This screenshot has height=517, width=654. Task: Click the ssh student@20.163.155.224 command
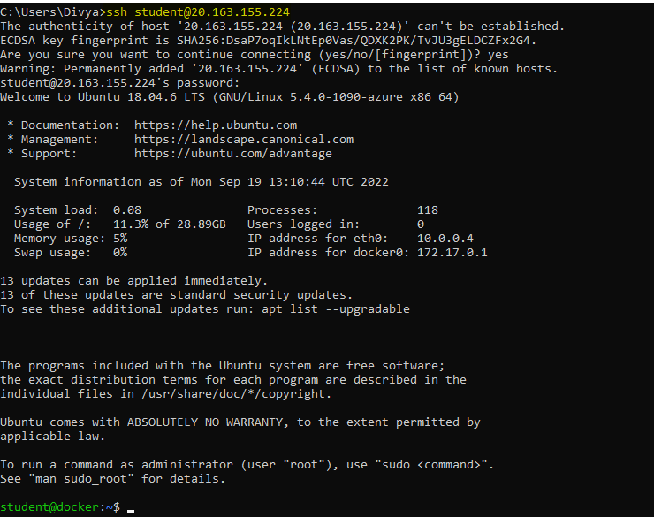[x=187, y=12]
